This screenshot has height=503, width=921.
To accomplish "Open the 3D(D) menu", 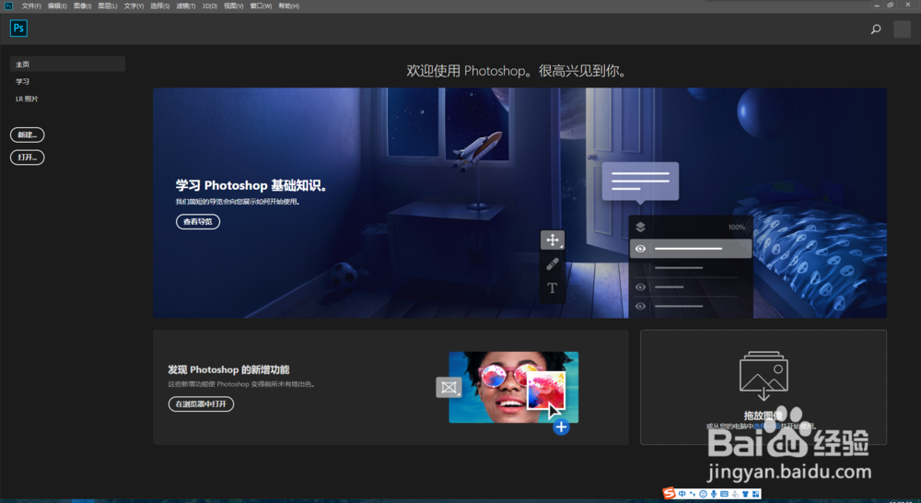I will click(210, 6).
